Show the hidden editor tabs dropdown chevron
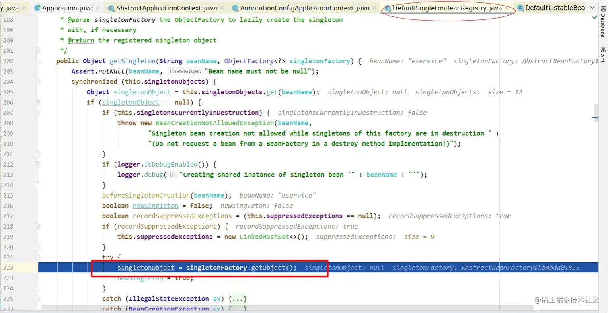The height and width of the screenshot is (313, 608). (592, 8)
